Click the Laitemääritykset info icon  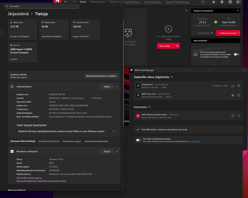(12, 87)
